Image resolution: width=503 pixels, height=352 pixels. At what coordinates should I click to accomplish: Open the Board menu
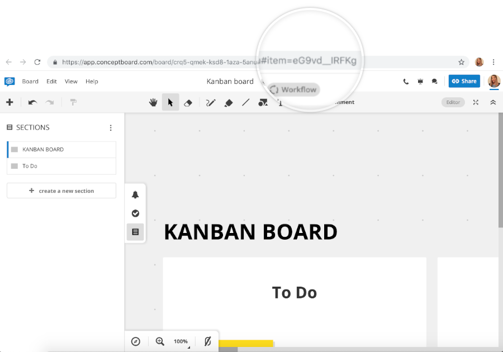pos(30,81)
